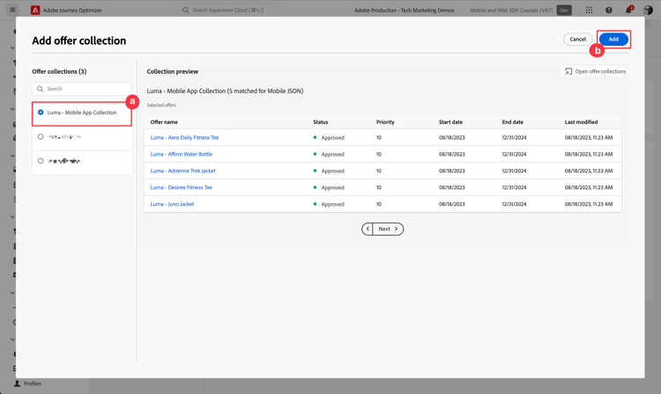The height and width of the screenshot is (394, 661).
Task: Open the help question mark icon
Action: [609, 10]
